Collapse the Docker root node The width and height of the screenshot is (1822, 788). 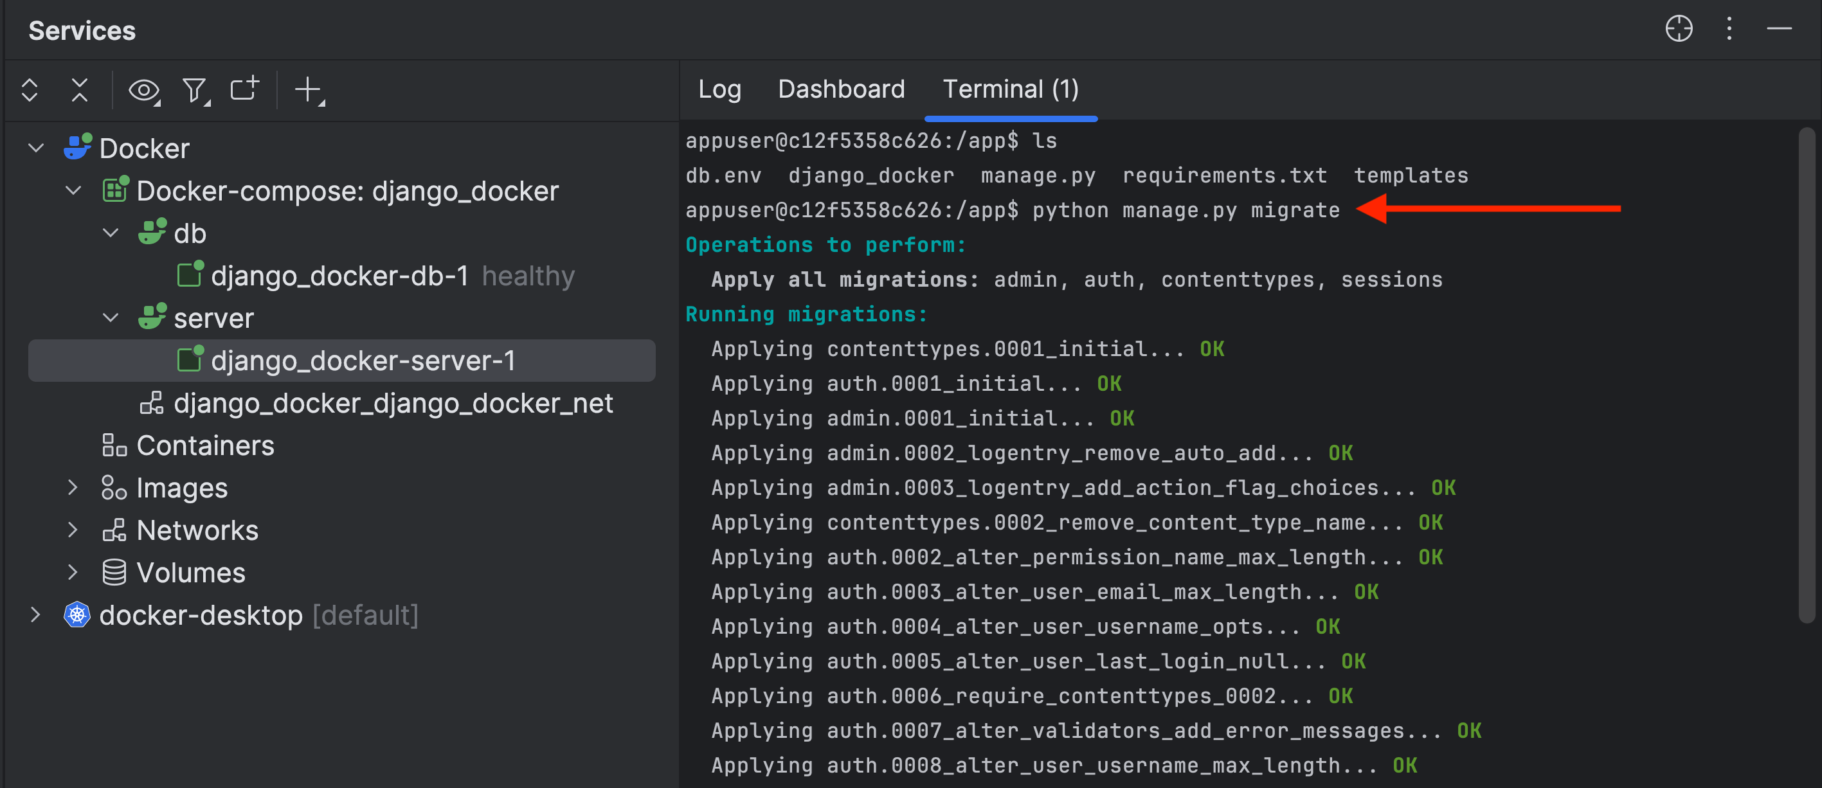(36, 148)
